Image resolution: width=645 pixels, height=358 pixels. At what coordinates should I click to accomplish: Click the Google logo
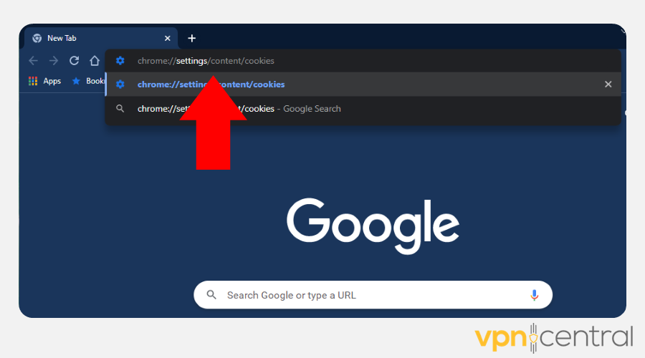(373, 226)
